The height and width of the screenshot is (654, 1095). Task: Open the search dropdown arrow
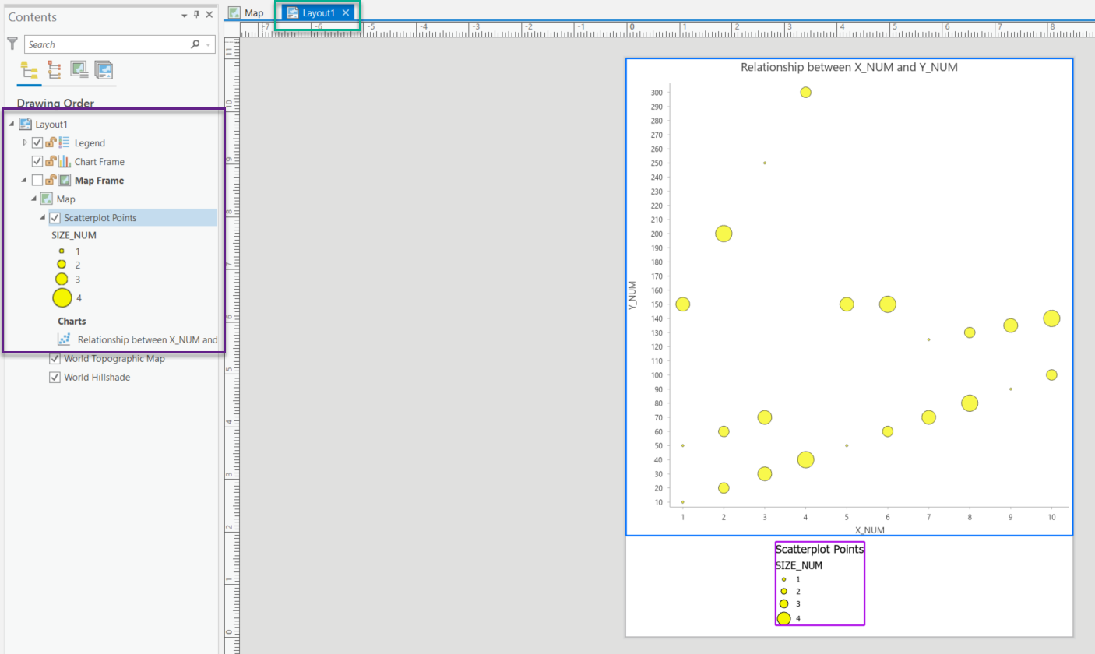tap(206, 44)
